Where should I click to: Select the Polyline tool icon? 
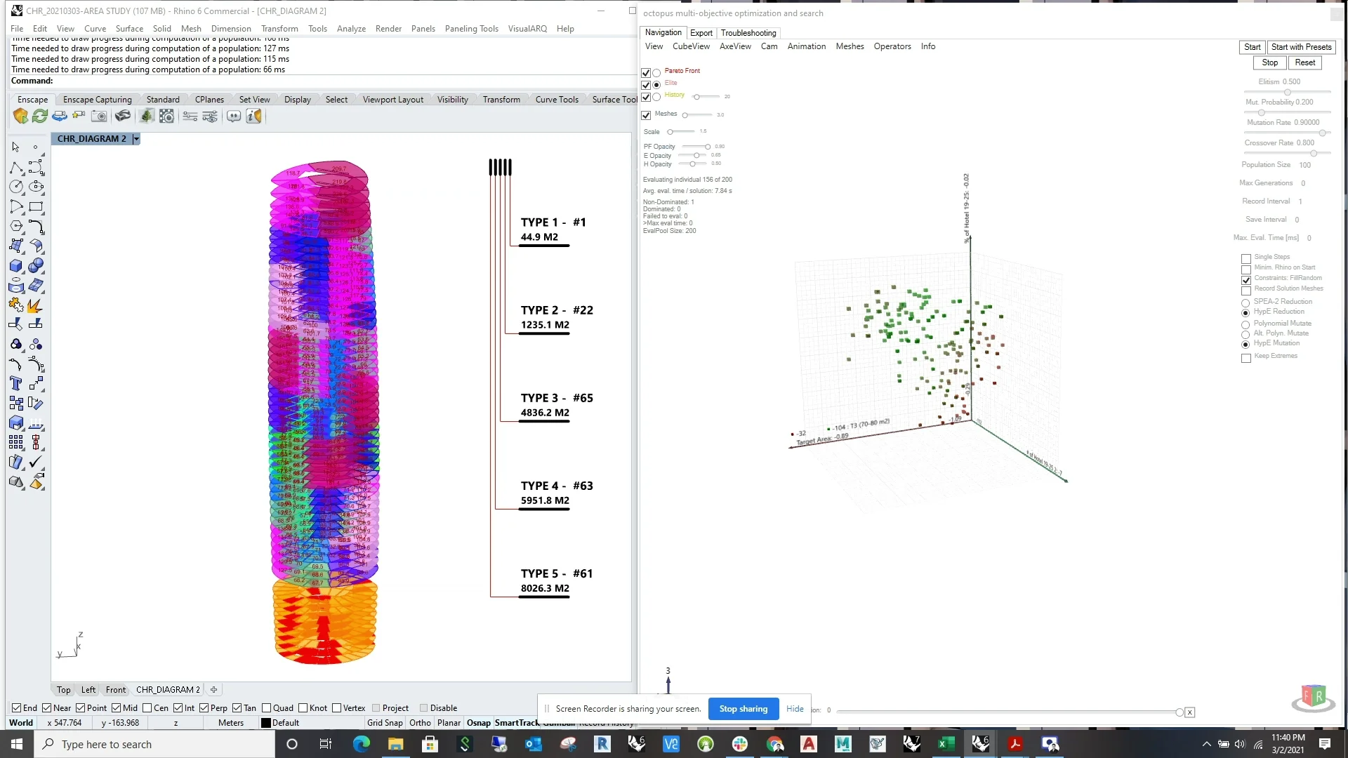pyautogui.click(x=16, y=167)
